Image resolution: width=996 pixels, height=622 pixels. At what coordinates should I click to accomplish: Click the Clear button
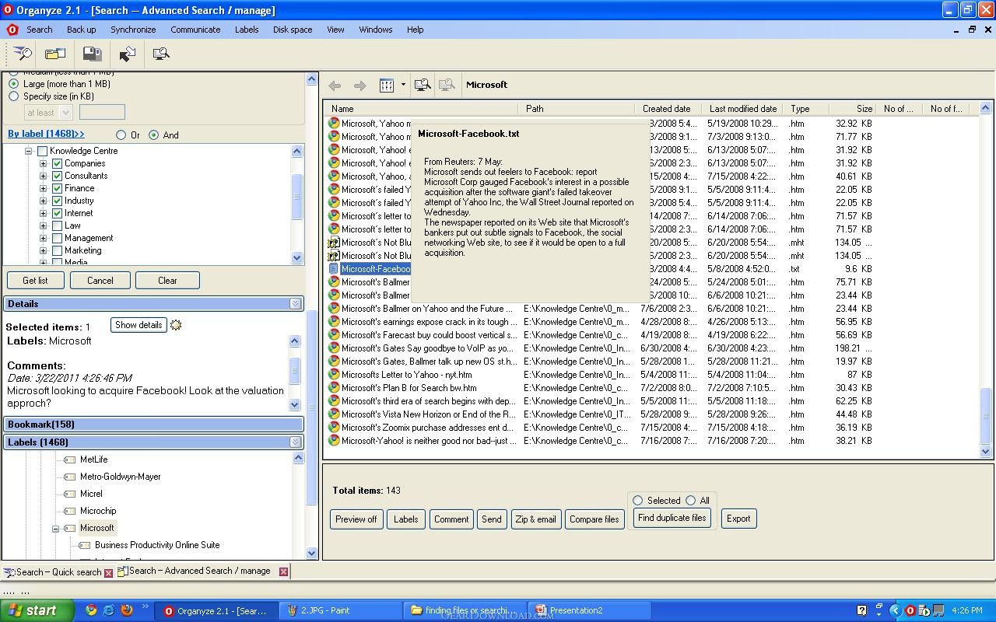167,281
